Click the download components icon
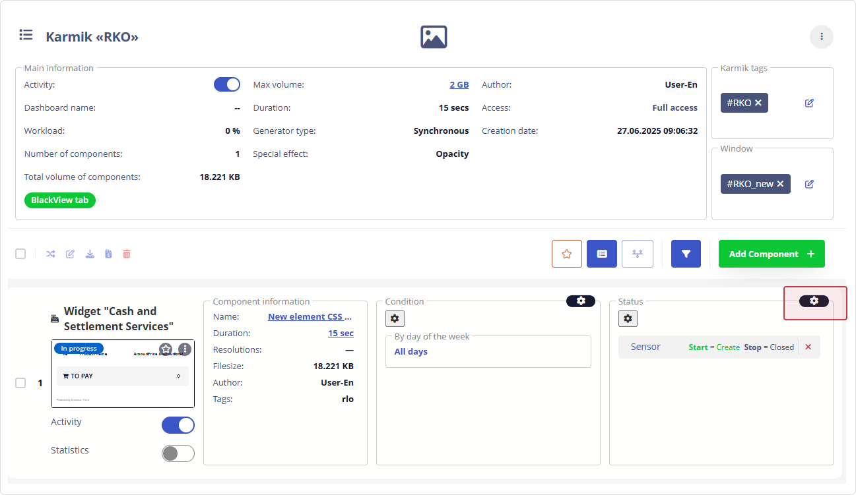This screenshot has height=495, width=856. pos(90,254)
